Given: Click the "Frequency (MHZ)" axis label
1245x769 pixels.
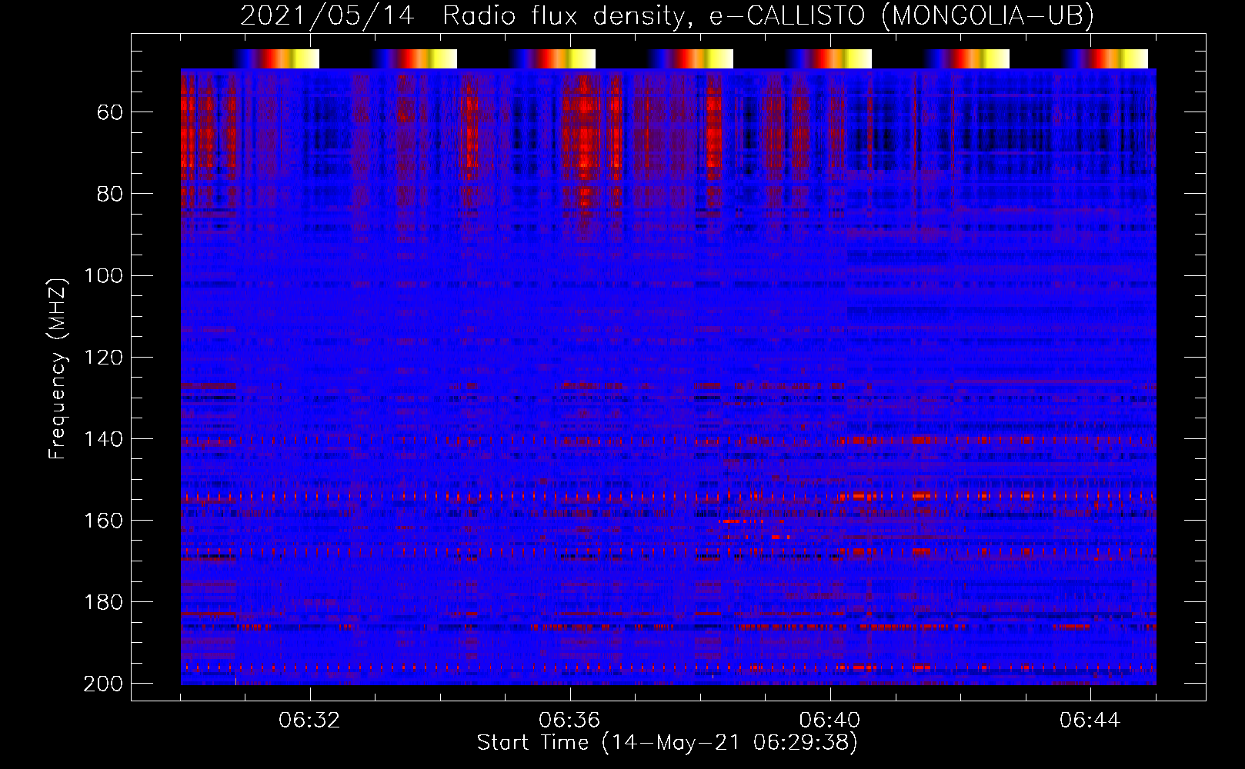Looking at the screenshot, I should pos(58,368).
